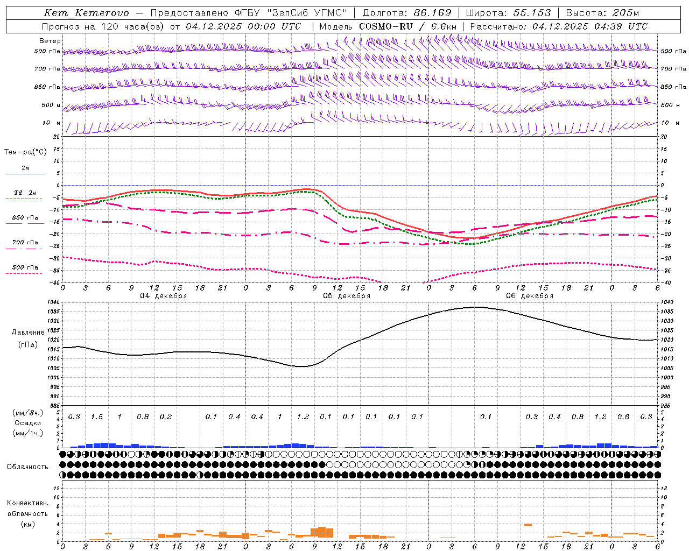
Task: Click "Предоставлено ФГБУ ЗапСиб УГМС" credit text
Action: [x=249, y=13]
